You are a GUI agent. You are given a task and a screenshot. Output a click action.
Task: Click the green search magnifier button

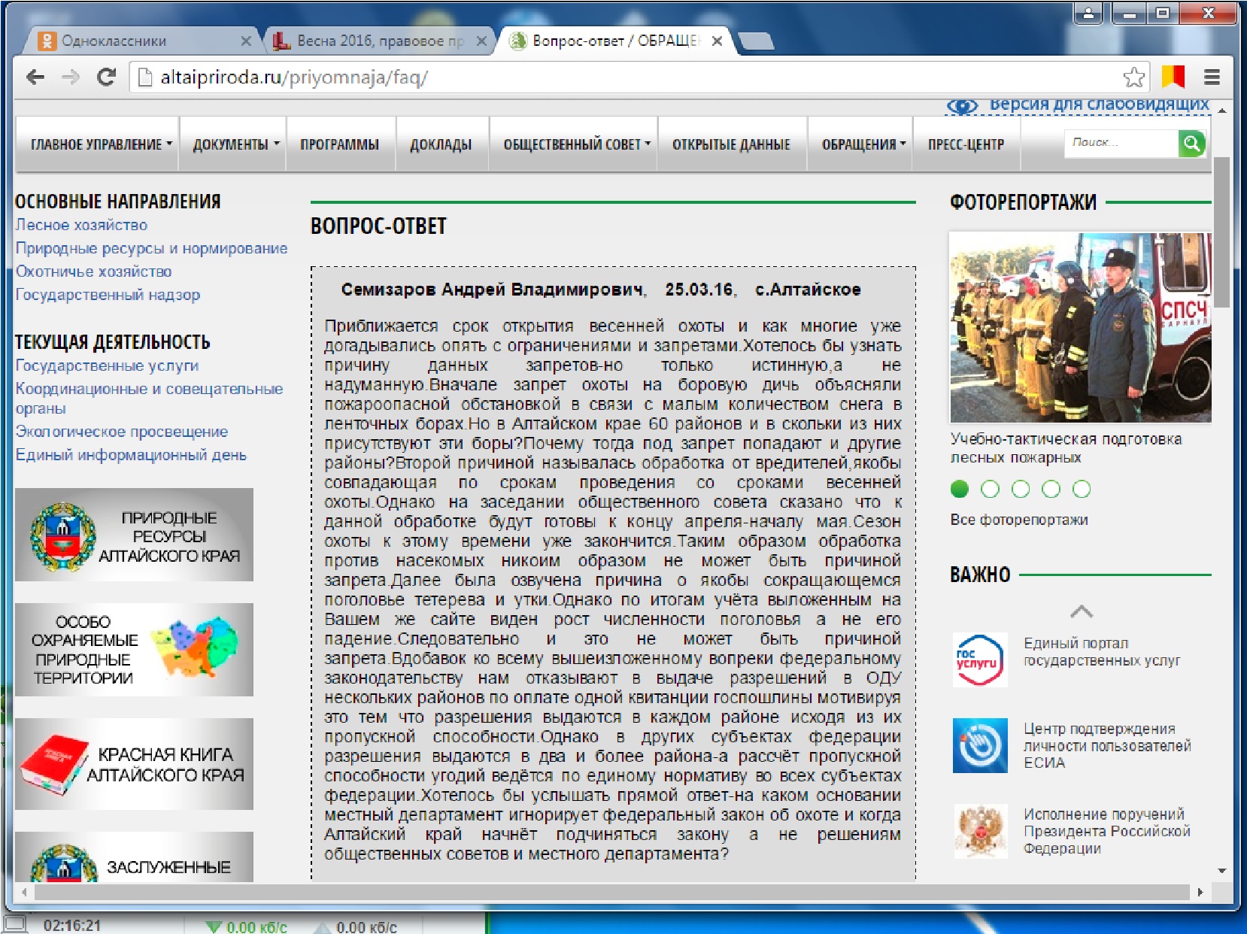click(1191, 144)
